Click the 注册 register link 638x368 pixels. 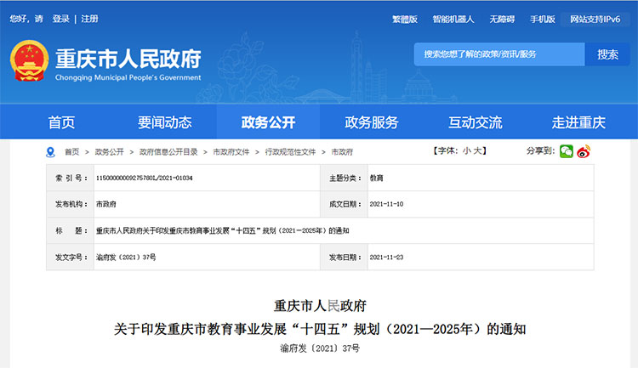(89, 19)
